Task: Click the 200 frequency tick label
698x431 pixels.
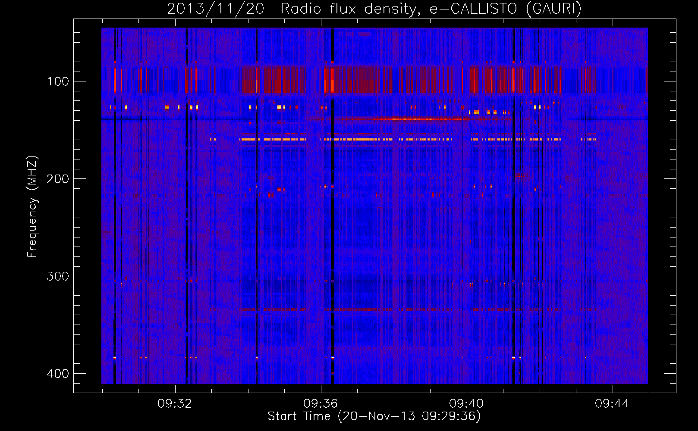Action: tap(58, 179)
